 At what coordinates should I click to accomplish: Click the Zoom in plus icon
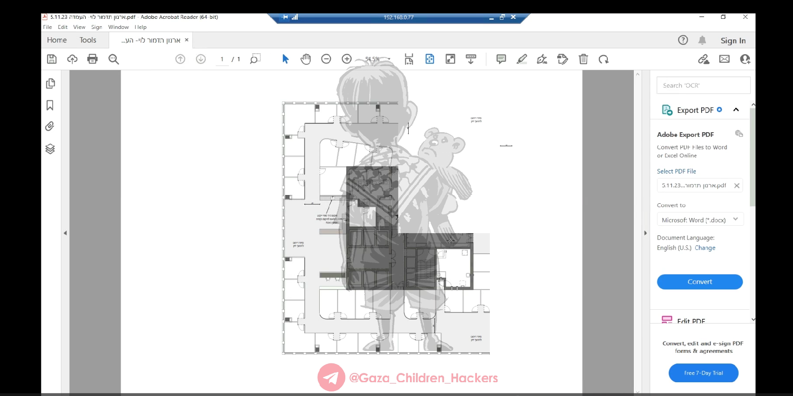[347, 59]
